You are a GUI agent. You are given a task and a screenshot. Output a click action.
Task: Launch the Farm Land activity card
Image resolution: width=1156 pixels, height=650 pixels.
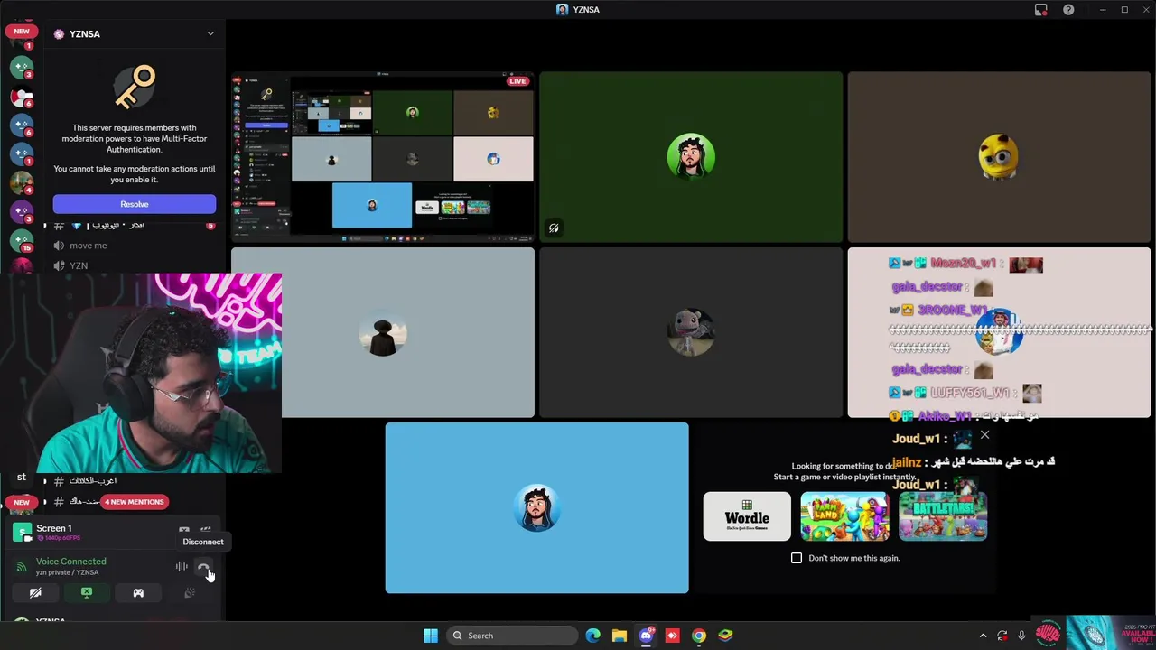point(844,516)
